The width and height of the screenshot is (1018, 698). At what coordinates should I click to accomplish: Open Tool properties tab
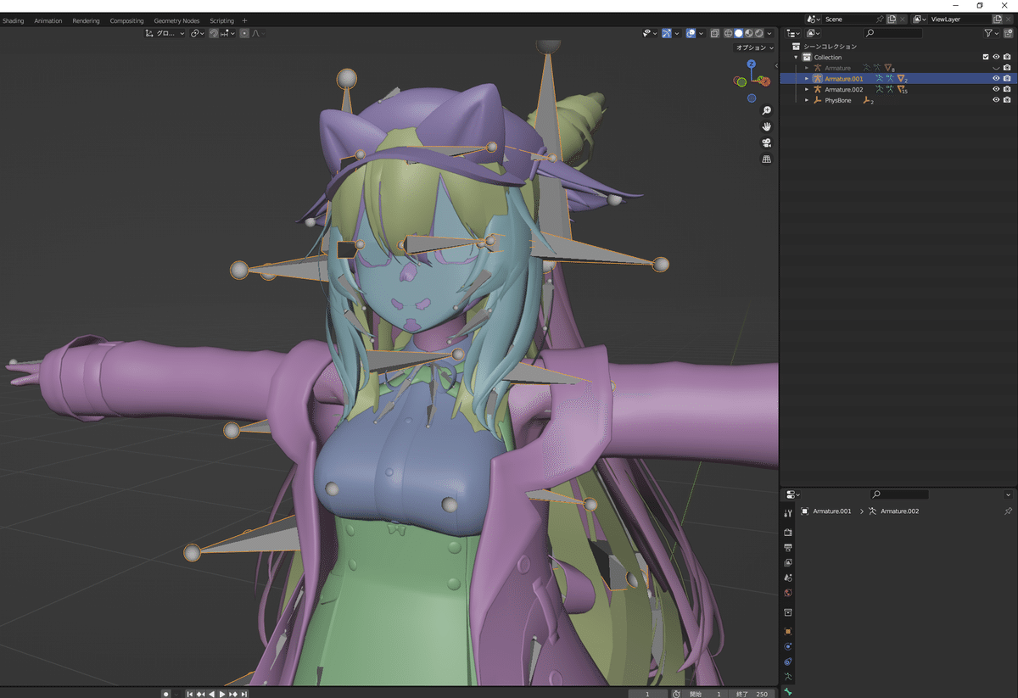point(788,513)
